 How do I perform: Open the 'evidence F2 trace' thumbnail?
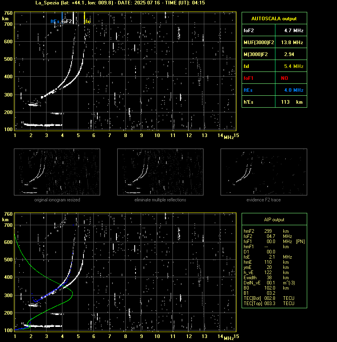coord(263,172)
